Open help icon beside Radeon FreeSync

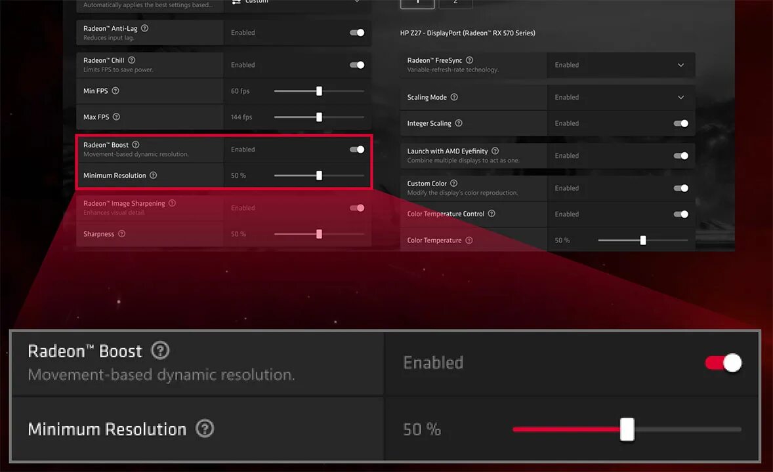[x=469, y=60]
